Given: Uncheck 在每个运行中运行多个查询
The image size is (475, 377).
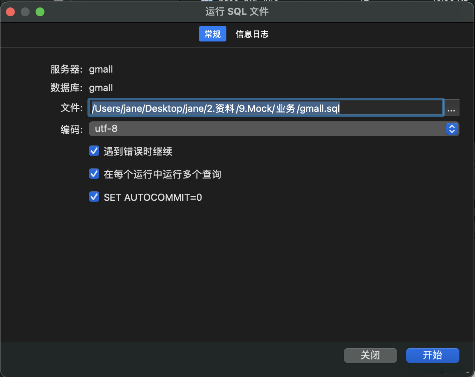Looking at the screenshot, I should (x=94, y=174).
